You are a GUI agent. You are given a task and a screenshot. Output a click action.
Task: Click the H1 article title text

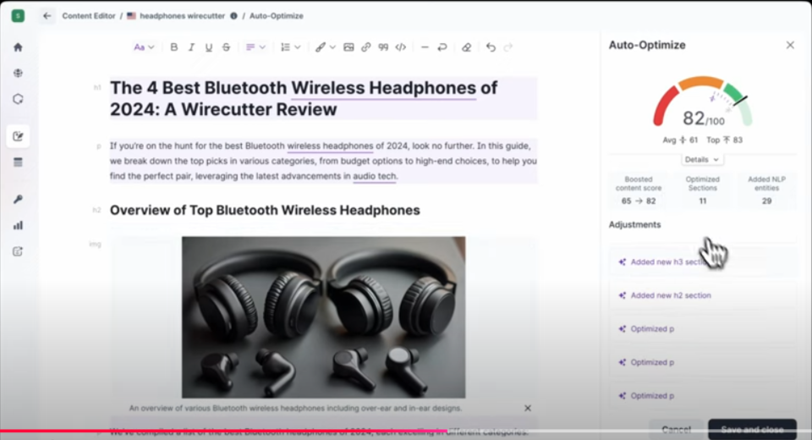pos(304,98)
